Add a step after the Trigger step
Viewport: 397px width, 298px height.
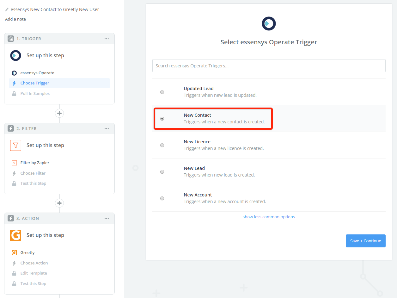click(59, 113)
